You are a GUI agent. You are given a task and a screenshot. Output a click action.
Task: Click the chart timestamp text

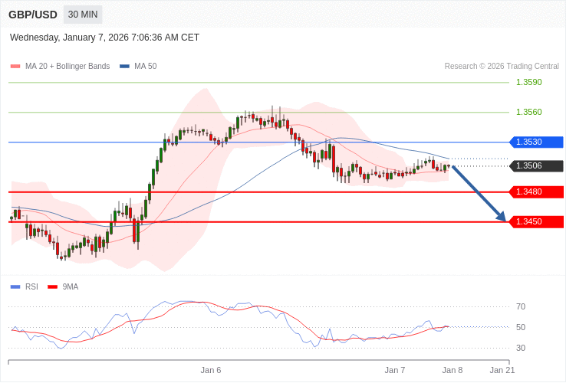pos(104,38)
